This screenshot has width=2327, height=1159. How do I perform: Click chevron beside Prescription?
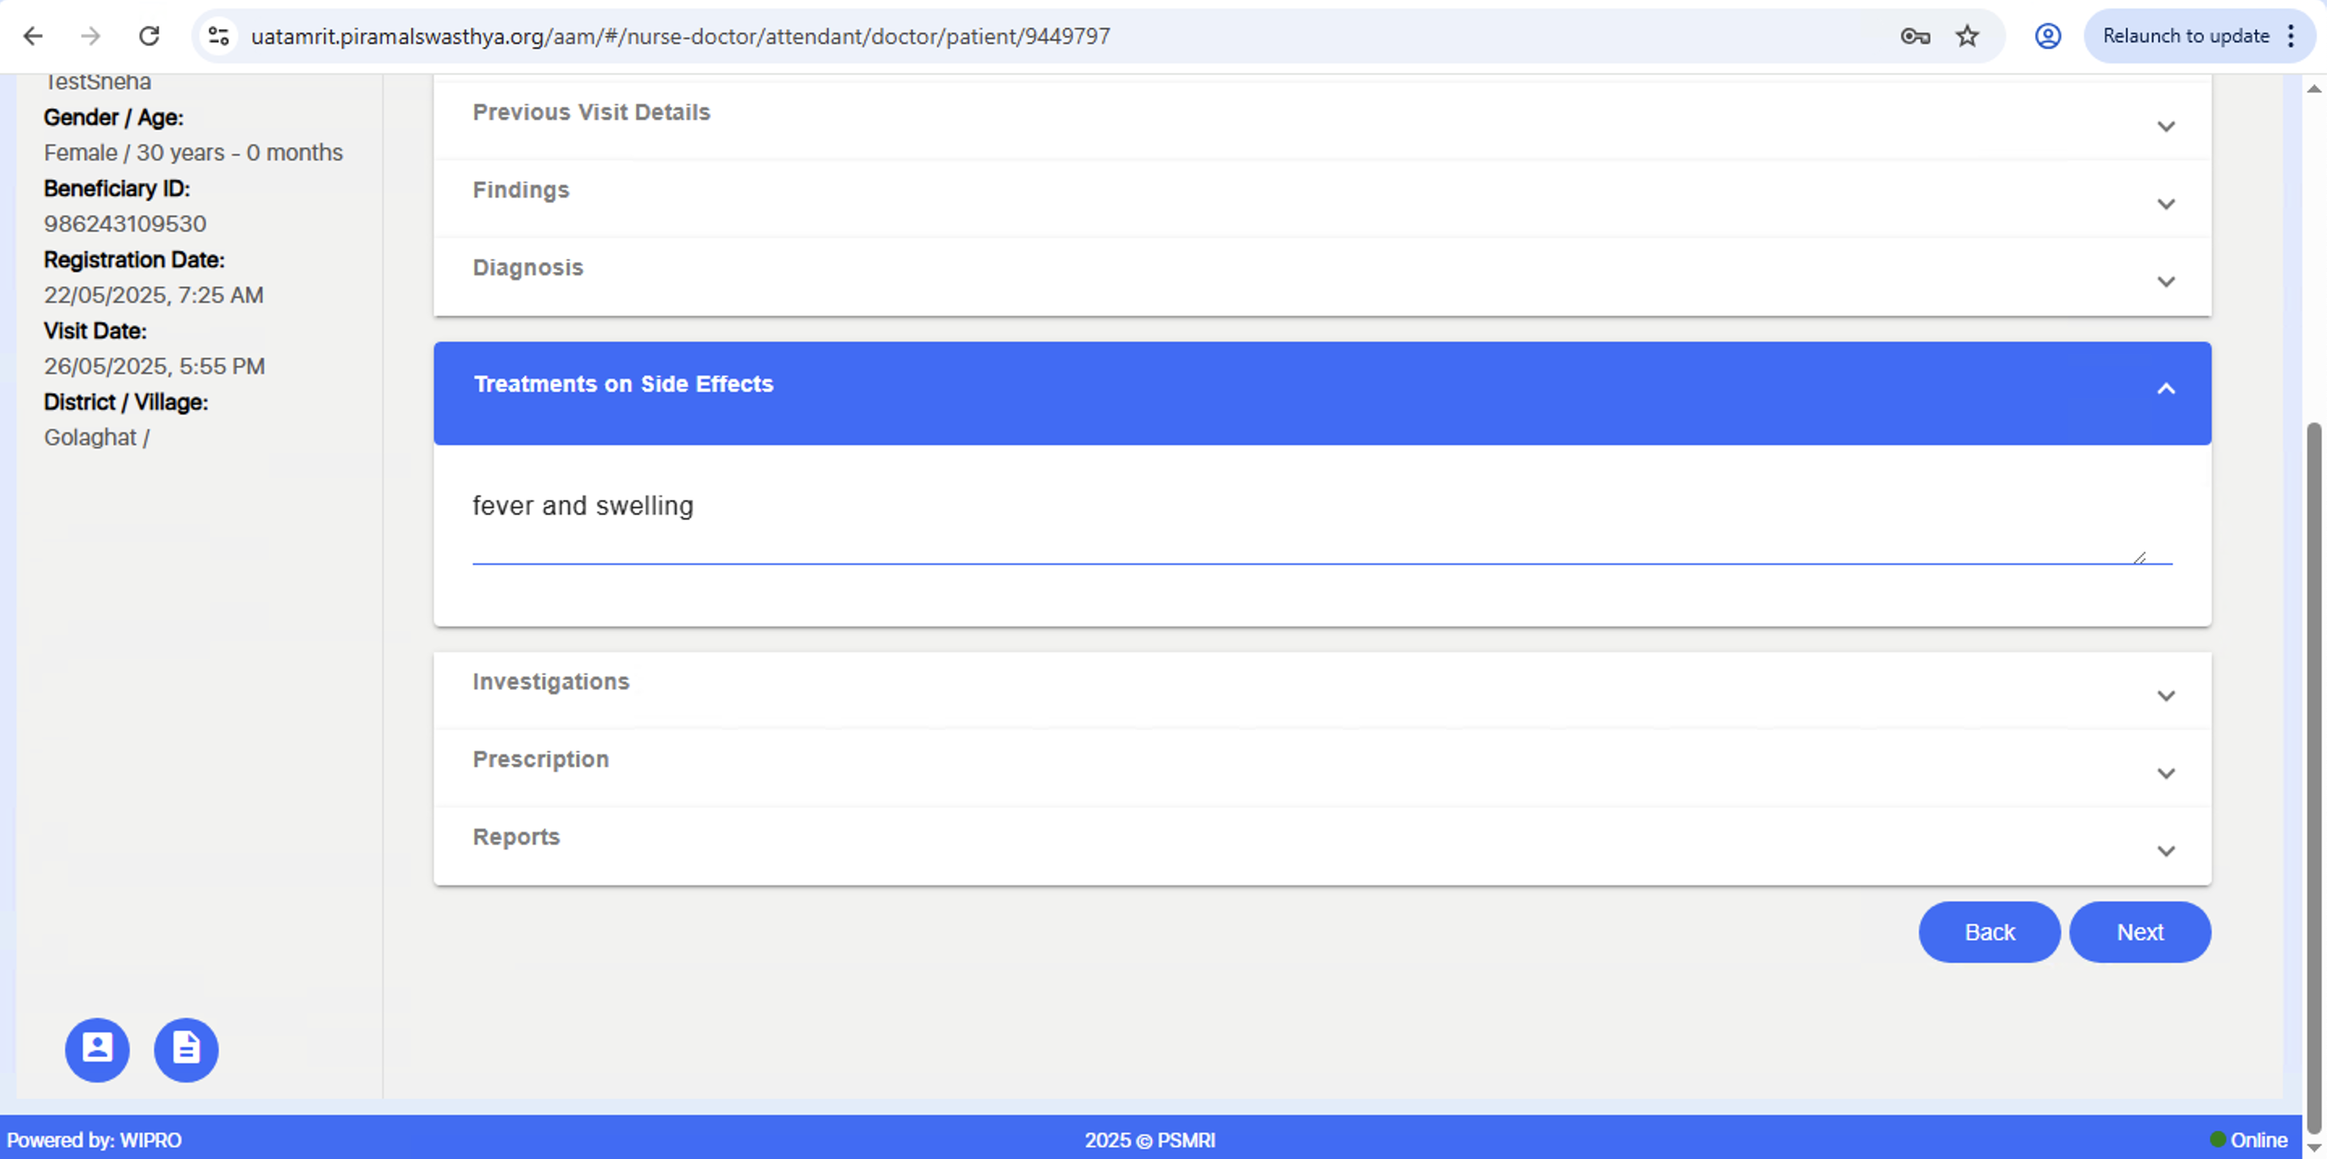click(x=2165, y=773)
